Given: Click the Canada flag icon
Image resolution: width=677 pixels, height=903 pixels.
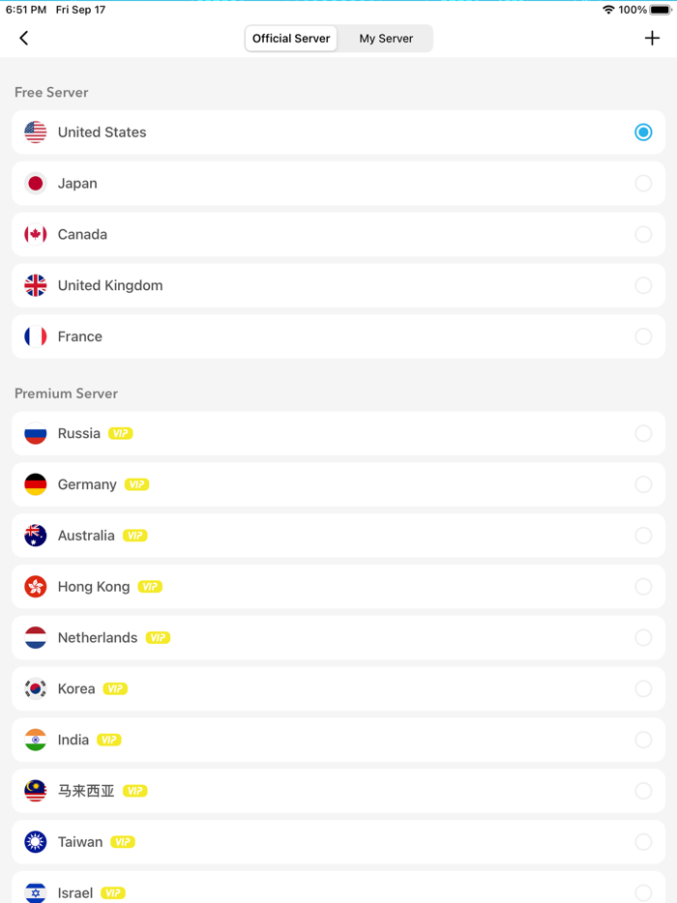Looking at the screenshot, I should coord(35,234).
